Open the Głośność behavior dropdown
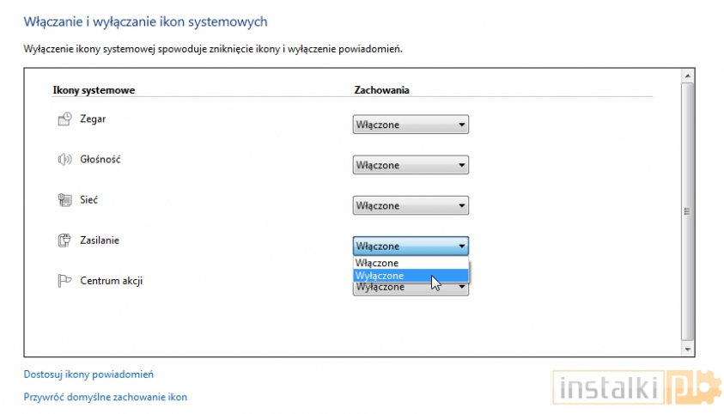This screenshot has height=414, width=724. click(x=411, y=166)
